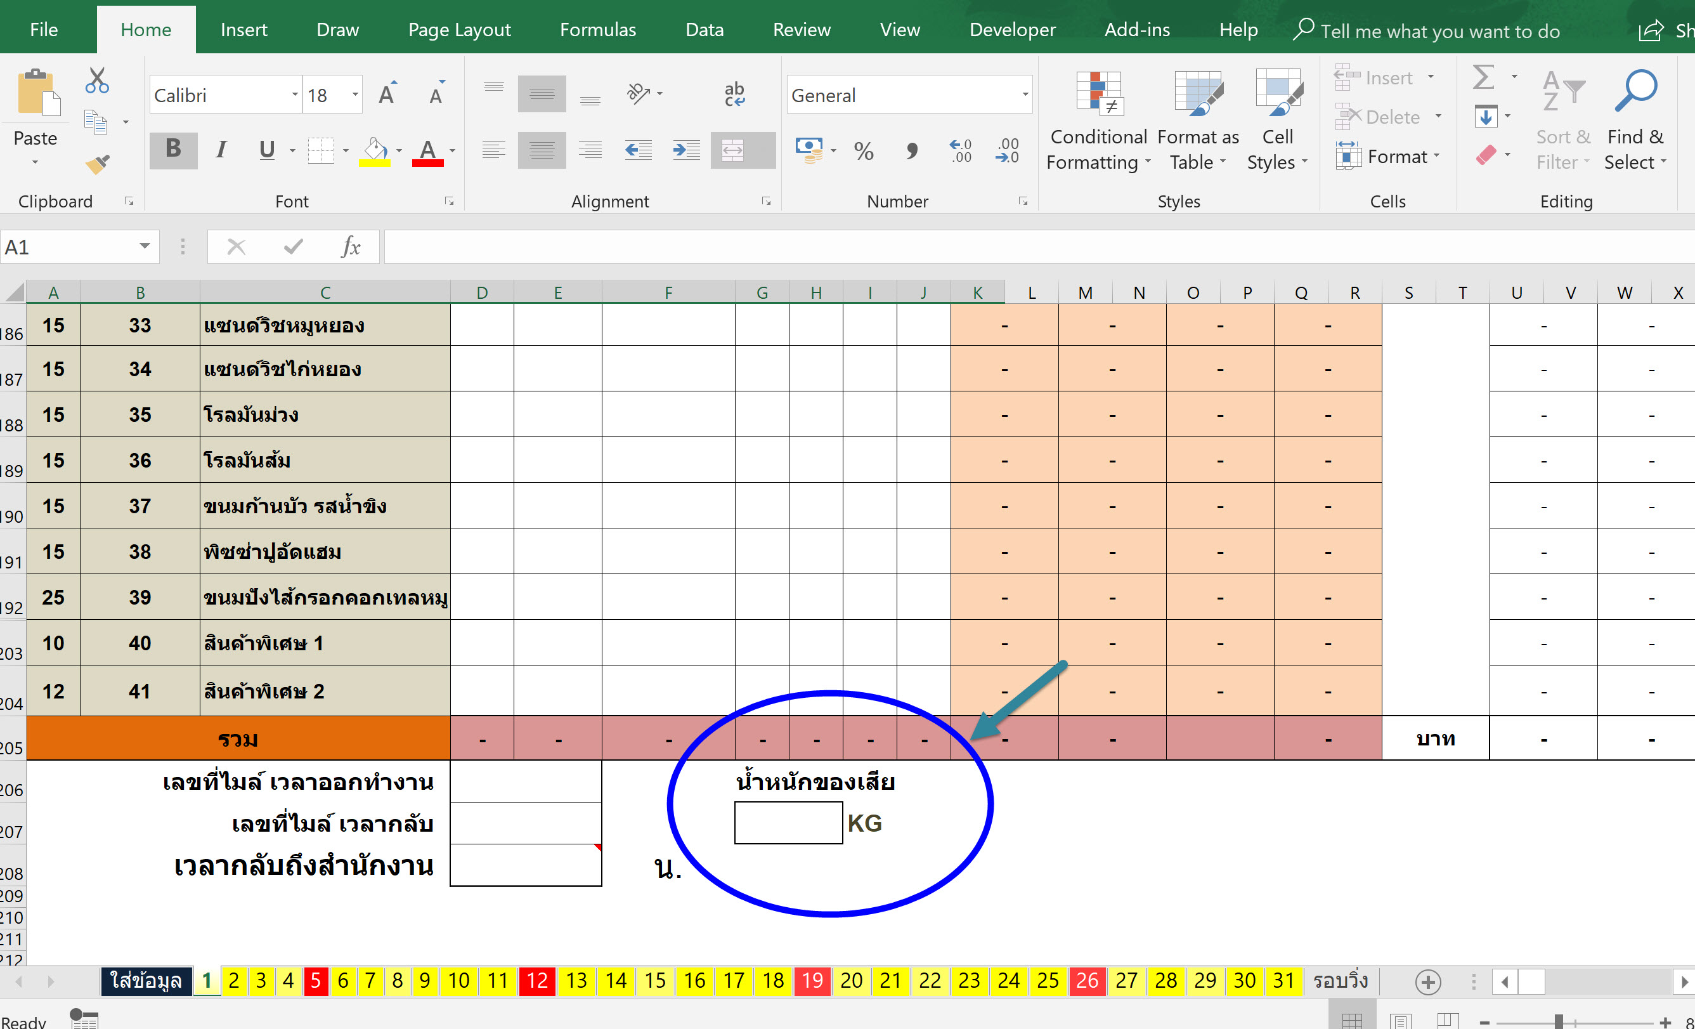The width and height of the screenshot is (1695, 1029).
Task: Click the Format Painter brush icon
Action: pyautogui.click(x=97, y=164)
